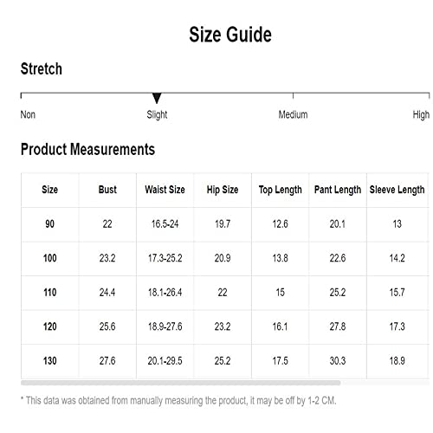This screenshot has height=433, width=433.
Task: Select the size 100 row label
Action: 49,258
